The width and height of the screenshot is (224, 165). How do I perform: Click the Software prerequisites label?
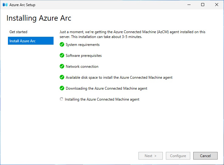pyautogui.click(x=84, y=56)
